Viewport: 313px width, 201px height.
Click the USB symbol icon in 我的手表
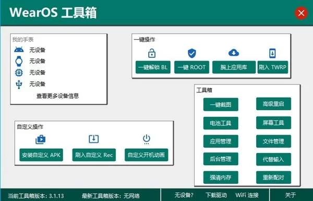pos(19,84)
